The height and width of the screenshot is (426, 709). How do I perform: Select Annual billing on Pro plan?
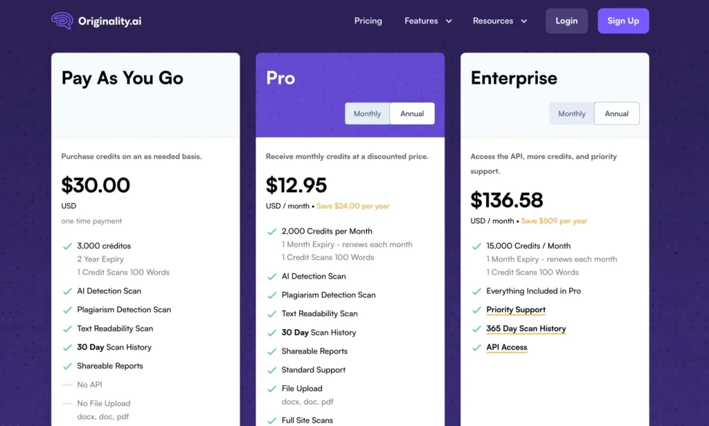[412, 113]
